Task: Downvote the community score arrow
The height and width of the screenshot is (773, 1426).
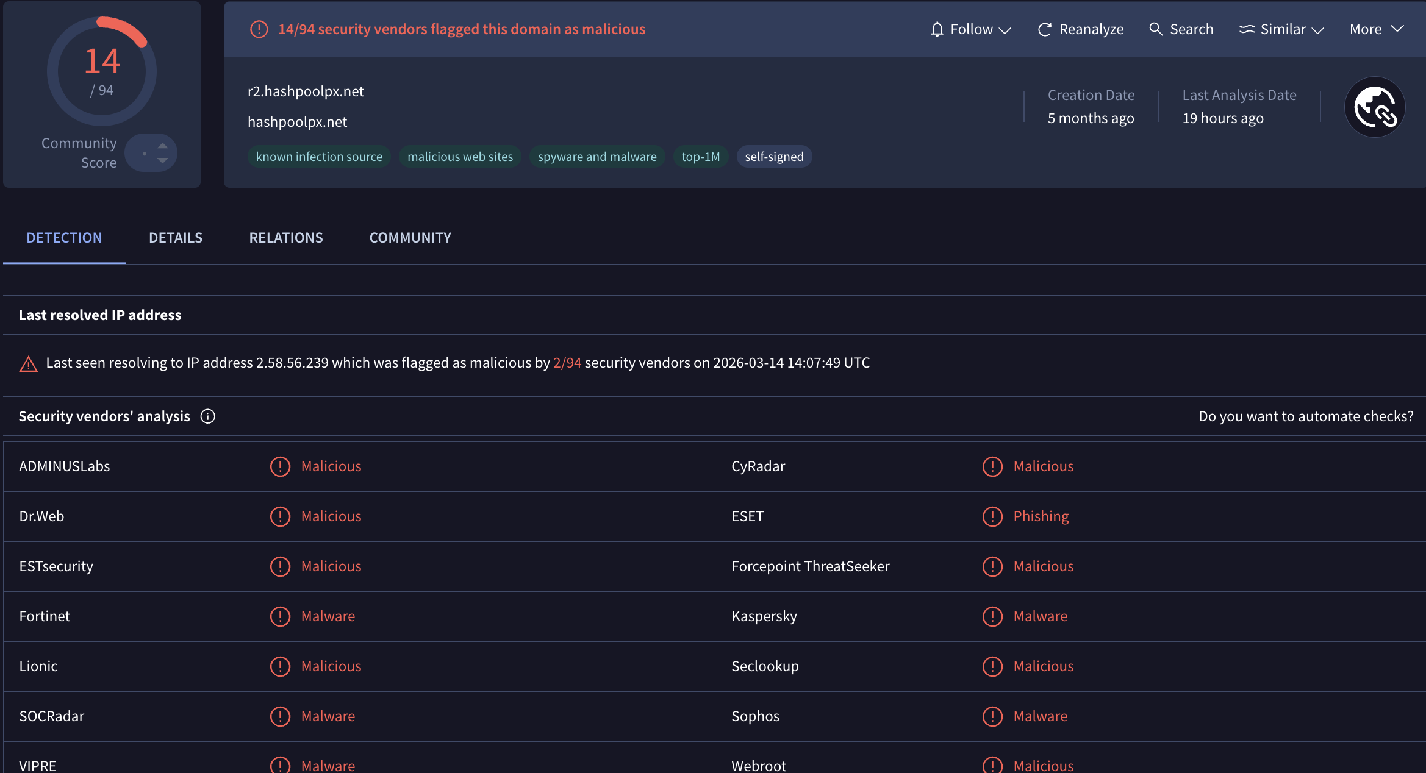Action: 162,160
